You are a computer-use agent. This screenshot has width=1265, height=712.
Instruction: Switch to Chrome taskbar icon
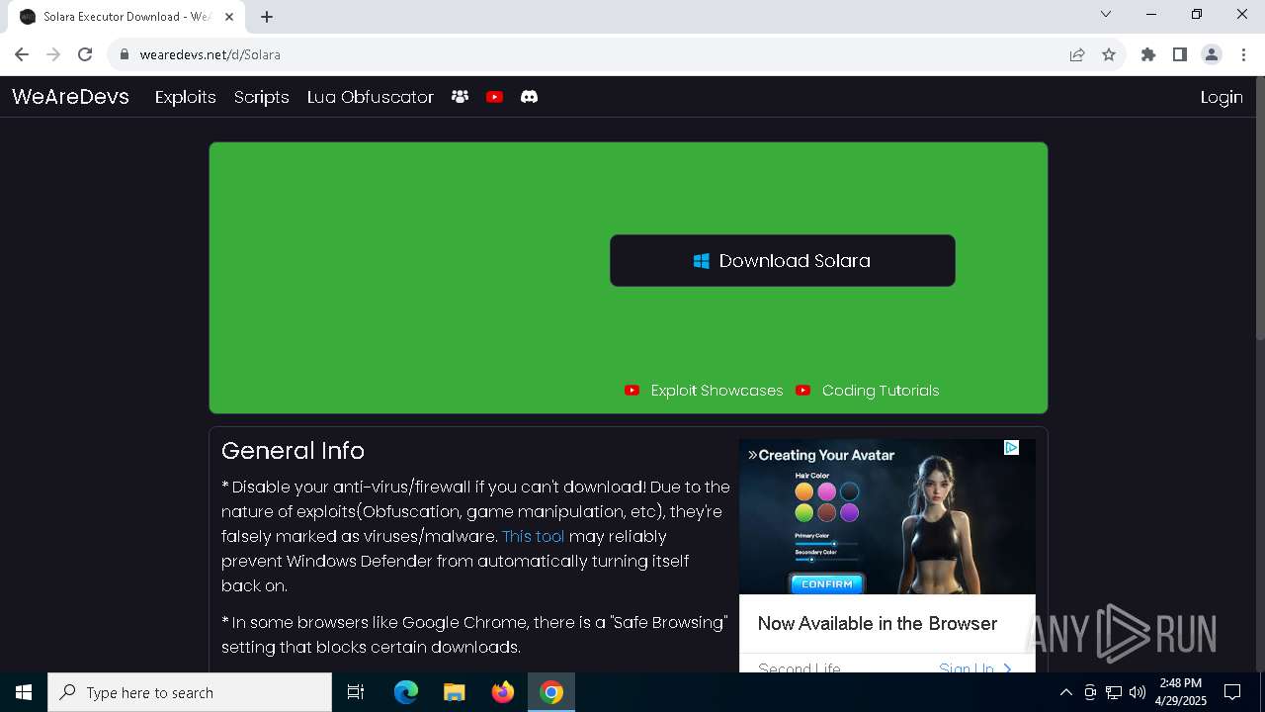tap(551, 692)
